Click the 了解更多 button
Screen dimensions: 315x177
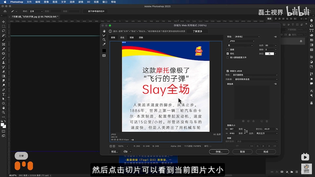(x=198, y=31)
